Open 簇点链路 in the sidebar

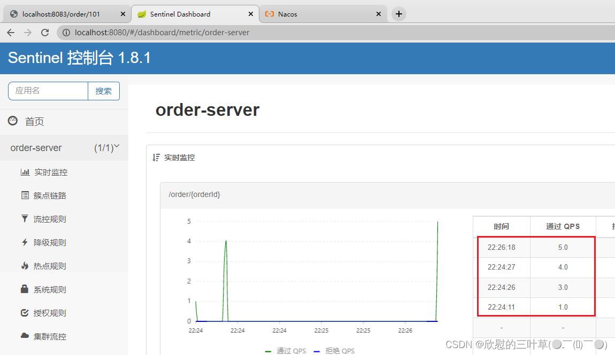click(x=50, y=196)
